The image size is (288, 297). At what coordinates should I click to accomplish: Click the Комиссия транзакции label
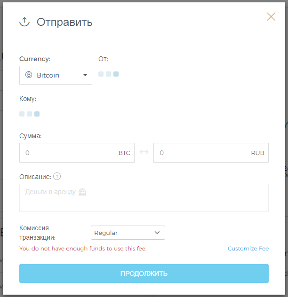[x=37, y=233]
